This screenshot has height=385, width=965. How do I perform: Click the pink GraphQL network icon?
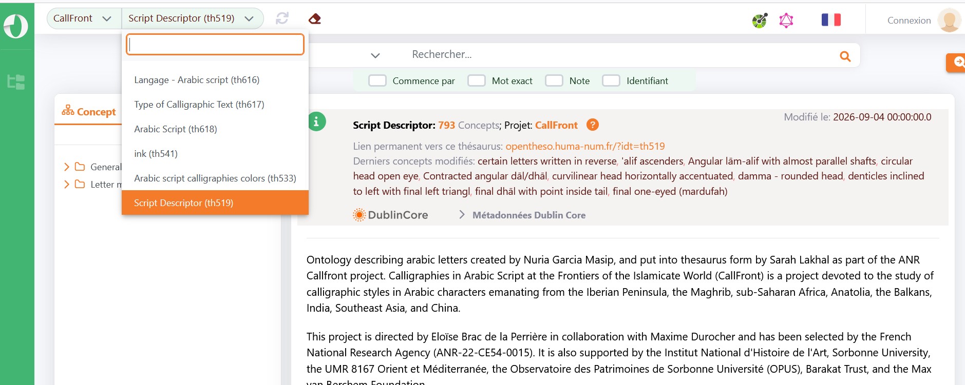786,21
